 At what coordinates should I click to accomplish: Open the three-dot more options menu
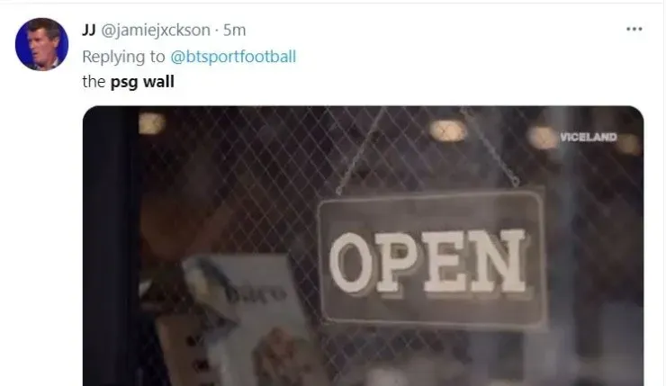pyautogui.click(x=634, y=29)
